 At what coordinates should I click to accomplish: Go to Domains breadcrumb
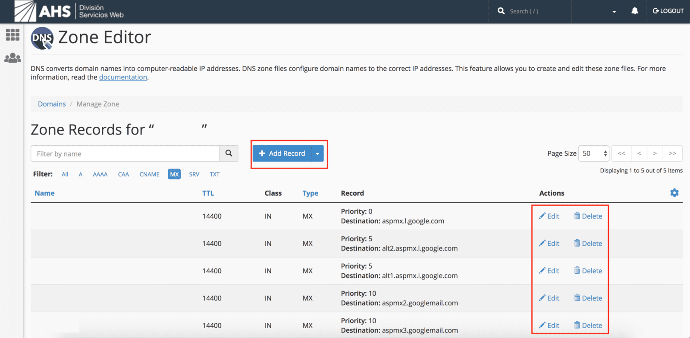click(52, 104)
